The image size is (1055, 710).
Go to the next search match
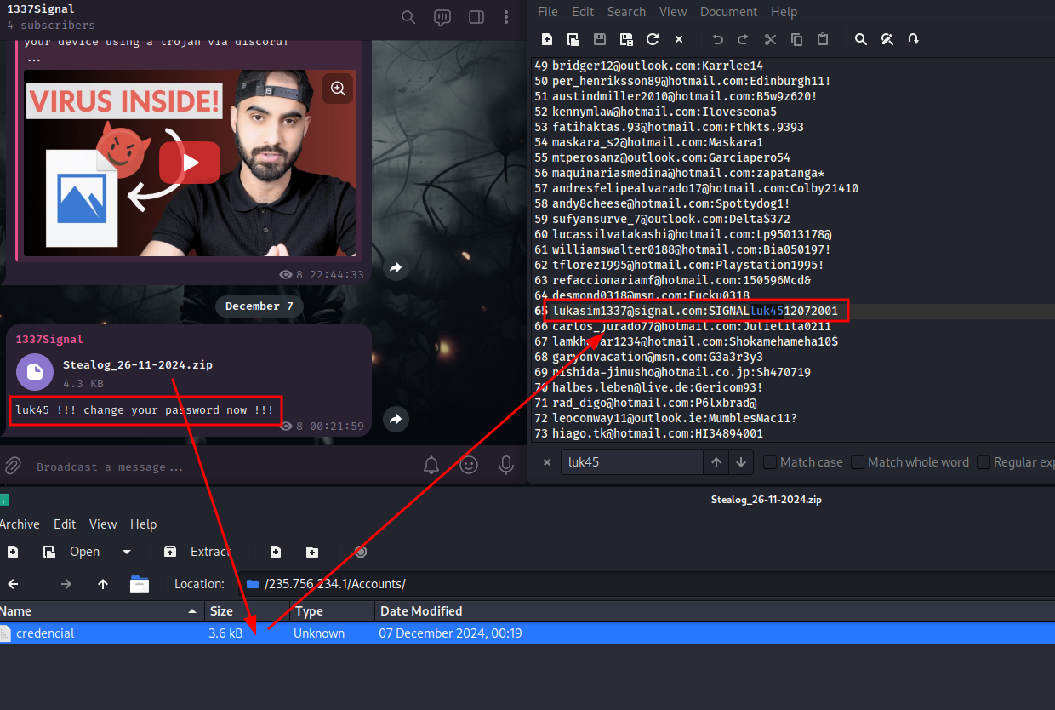[x=741, y=462]
